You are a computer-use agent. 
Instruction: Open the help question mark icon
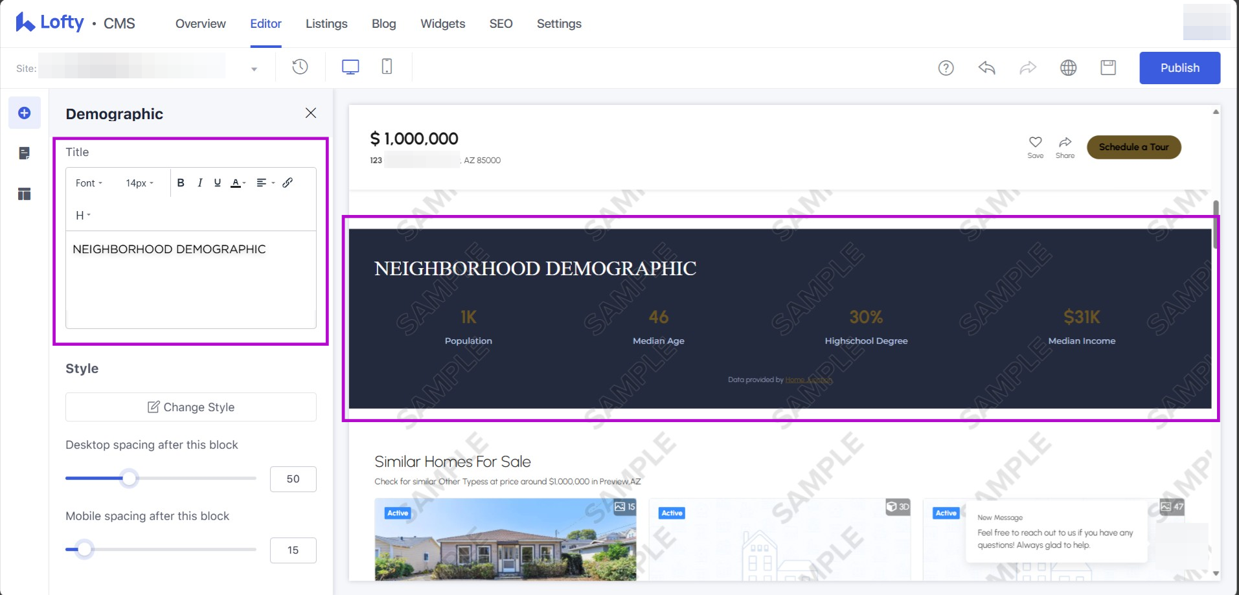tap(946, 68)
